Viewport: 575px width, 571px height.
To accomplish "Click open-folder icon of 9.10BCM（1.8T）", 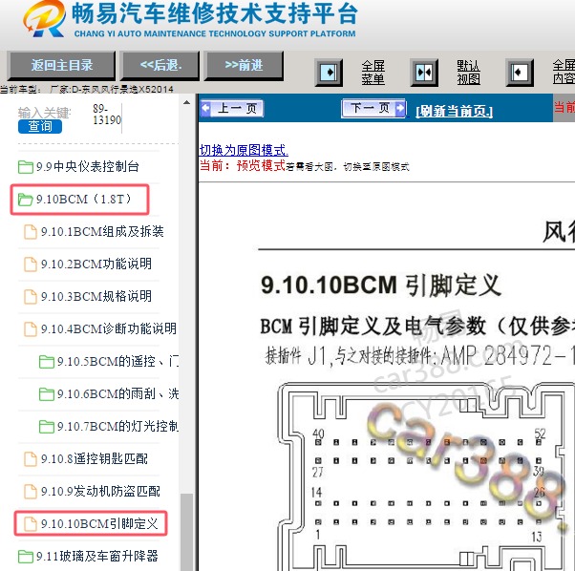I will pos(26,200).
